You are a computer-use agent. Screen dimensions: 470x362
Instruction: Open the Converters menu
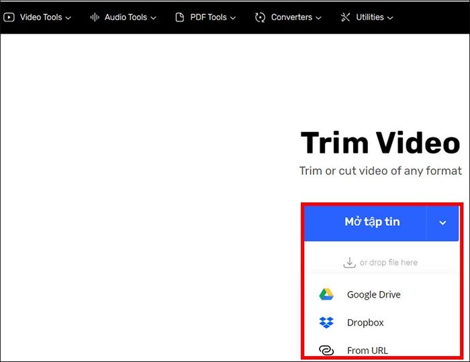coord(288,17)
